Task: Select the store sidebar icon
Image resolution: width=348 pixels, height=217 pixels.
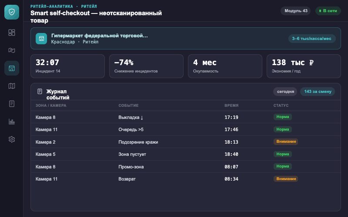Action: click(x=12, y=68)
